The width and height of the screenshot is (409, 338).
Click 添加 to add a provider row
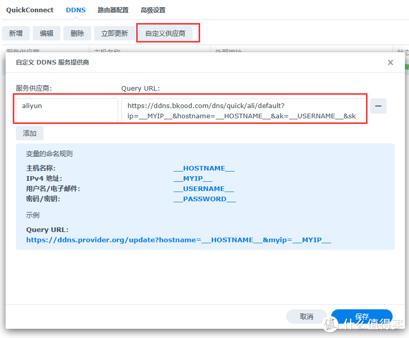30,133
